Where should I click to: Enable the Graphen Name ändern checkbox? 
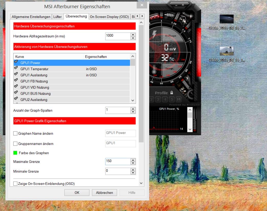pyautogui.click(x=15, y=133)
